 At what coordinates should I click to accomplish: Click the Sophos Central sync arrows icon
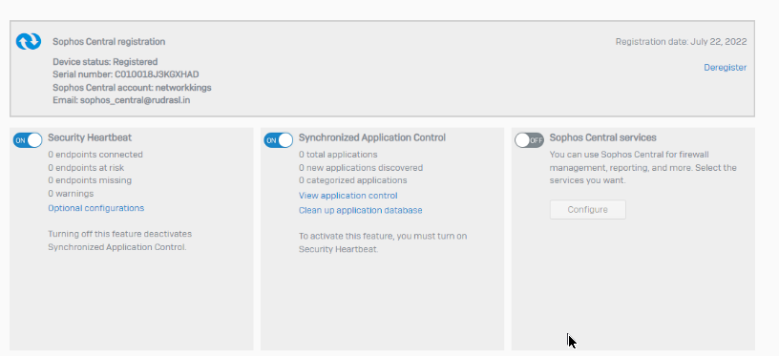tap(29, 42)
